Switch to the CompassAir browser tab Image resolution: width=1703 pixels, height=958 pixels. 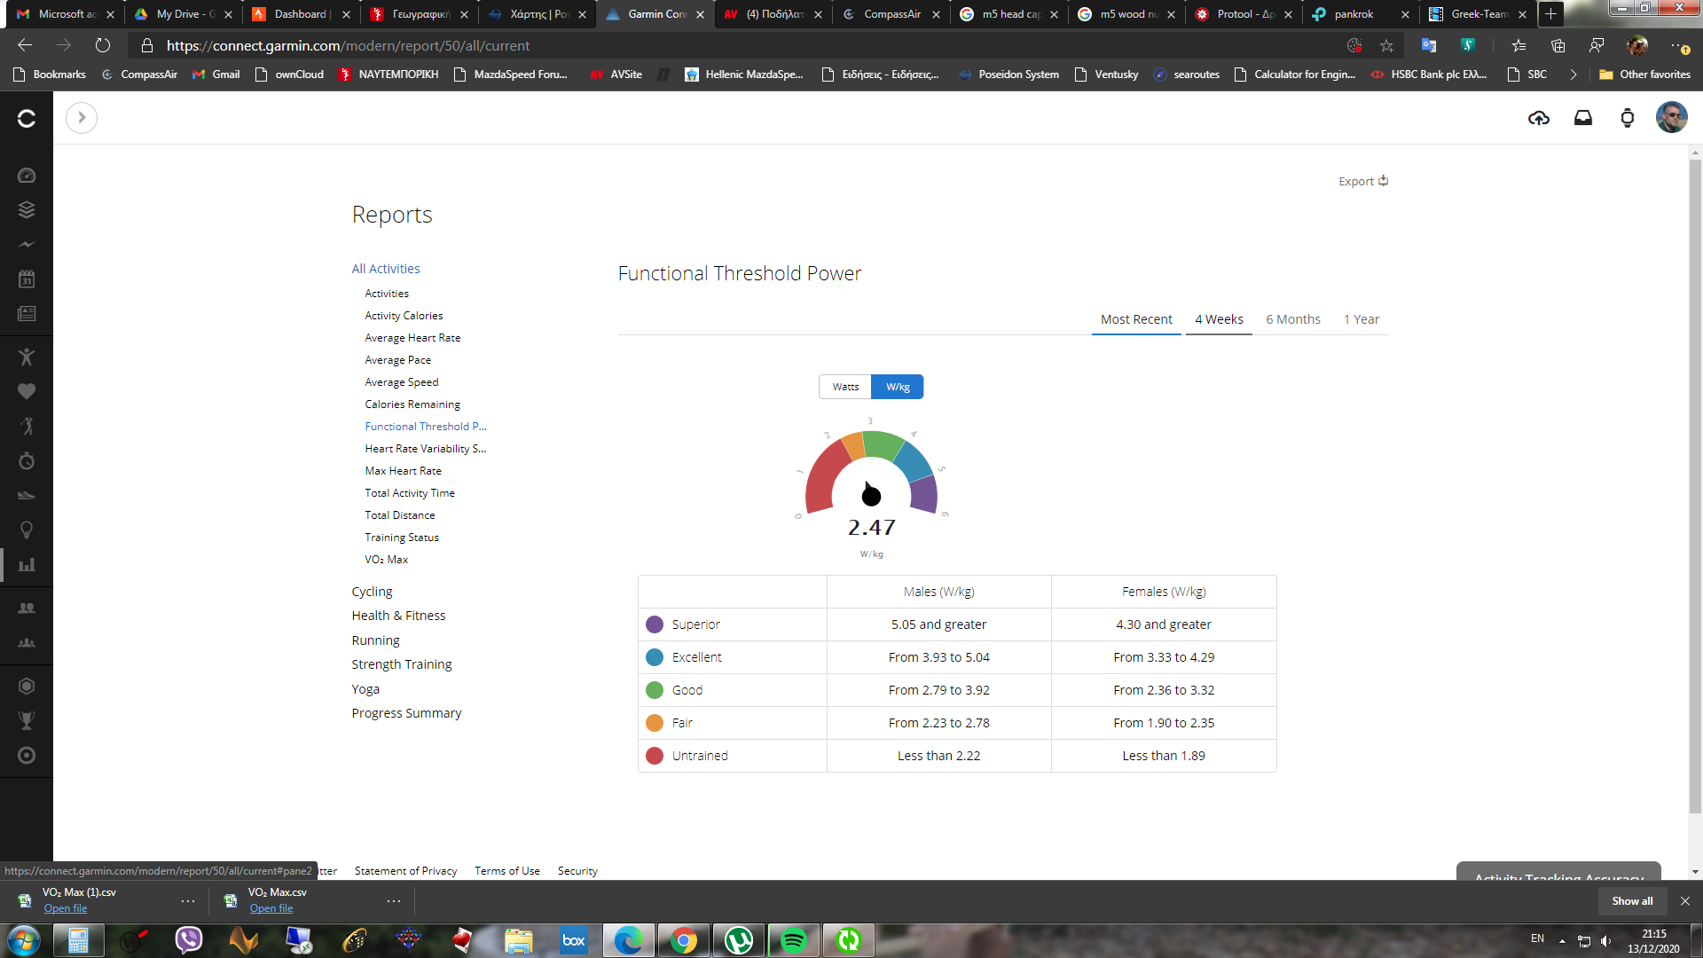pyautogui.click(x=891, y=14)
